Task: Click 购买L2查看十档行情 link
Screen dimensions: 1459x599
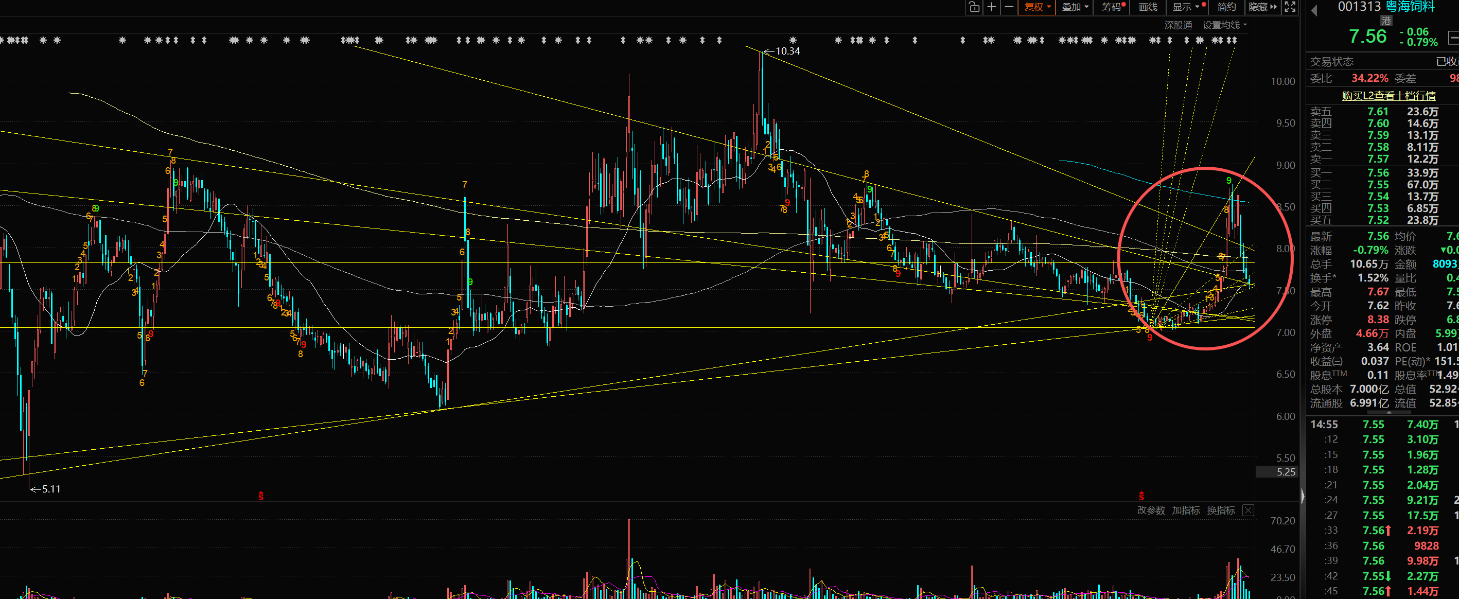Action: pyautogui.click(x=1388, y=96)
